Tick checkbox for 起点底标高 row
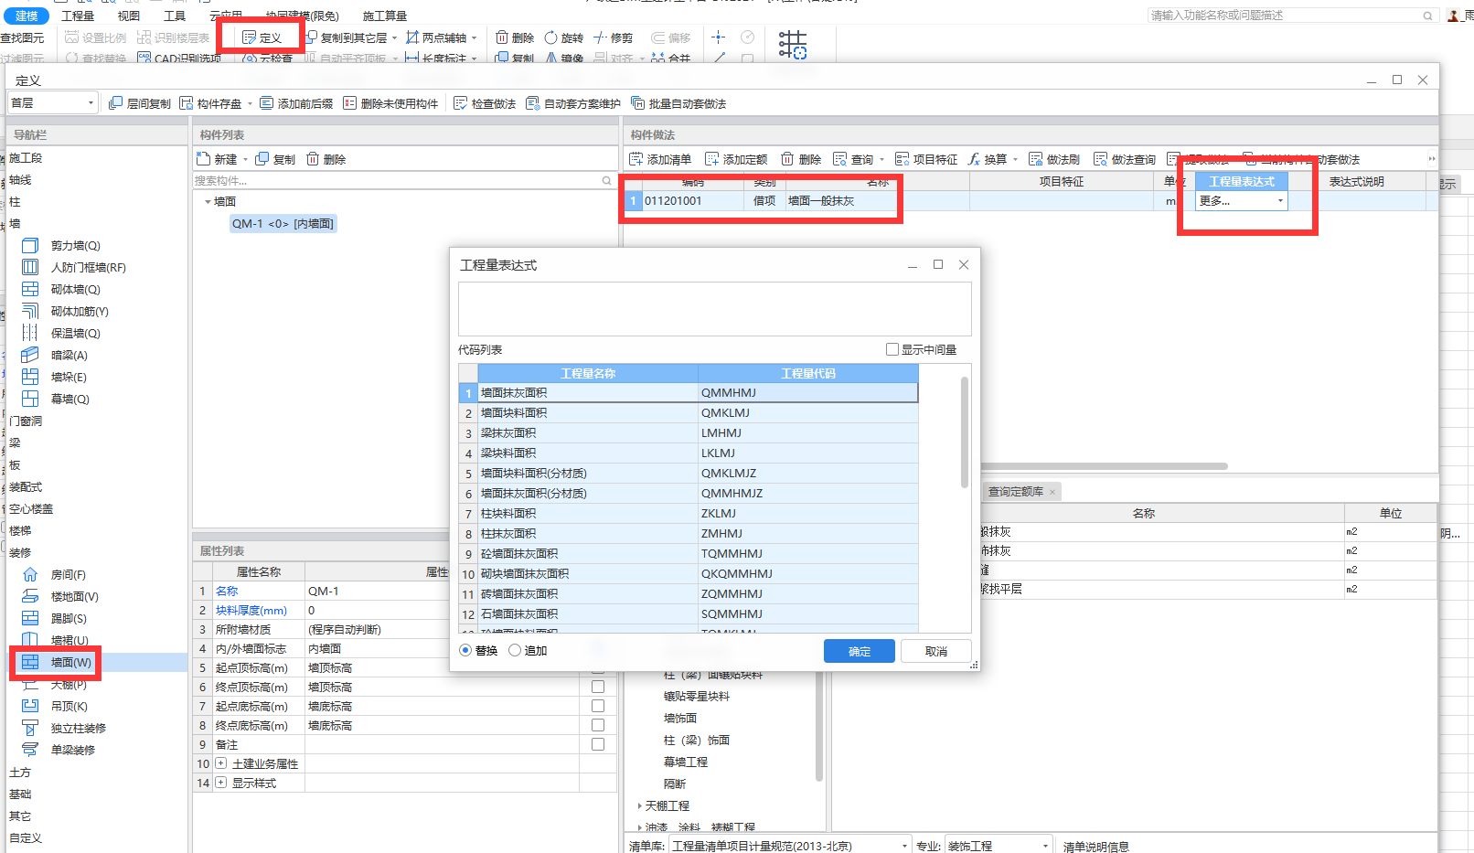The width and height of the screenshot is (1474, 853). coord(598,706)
